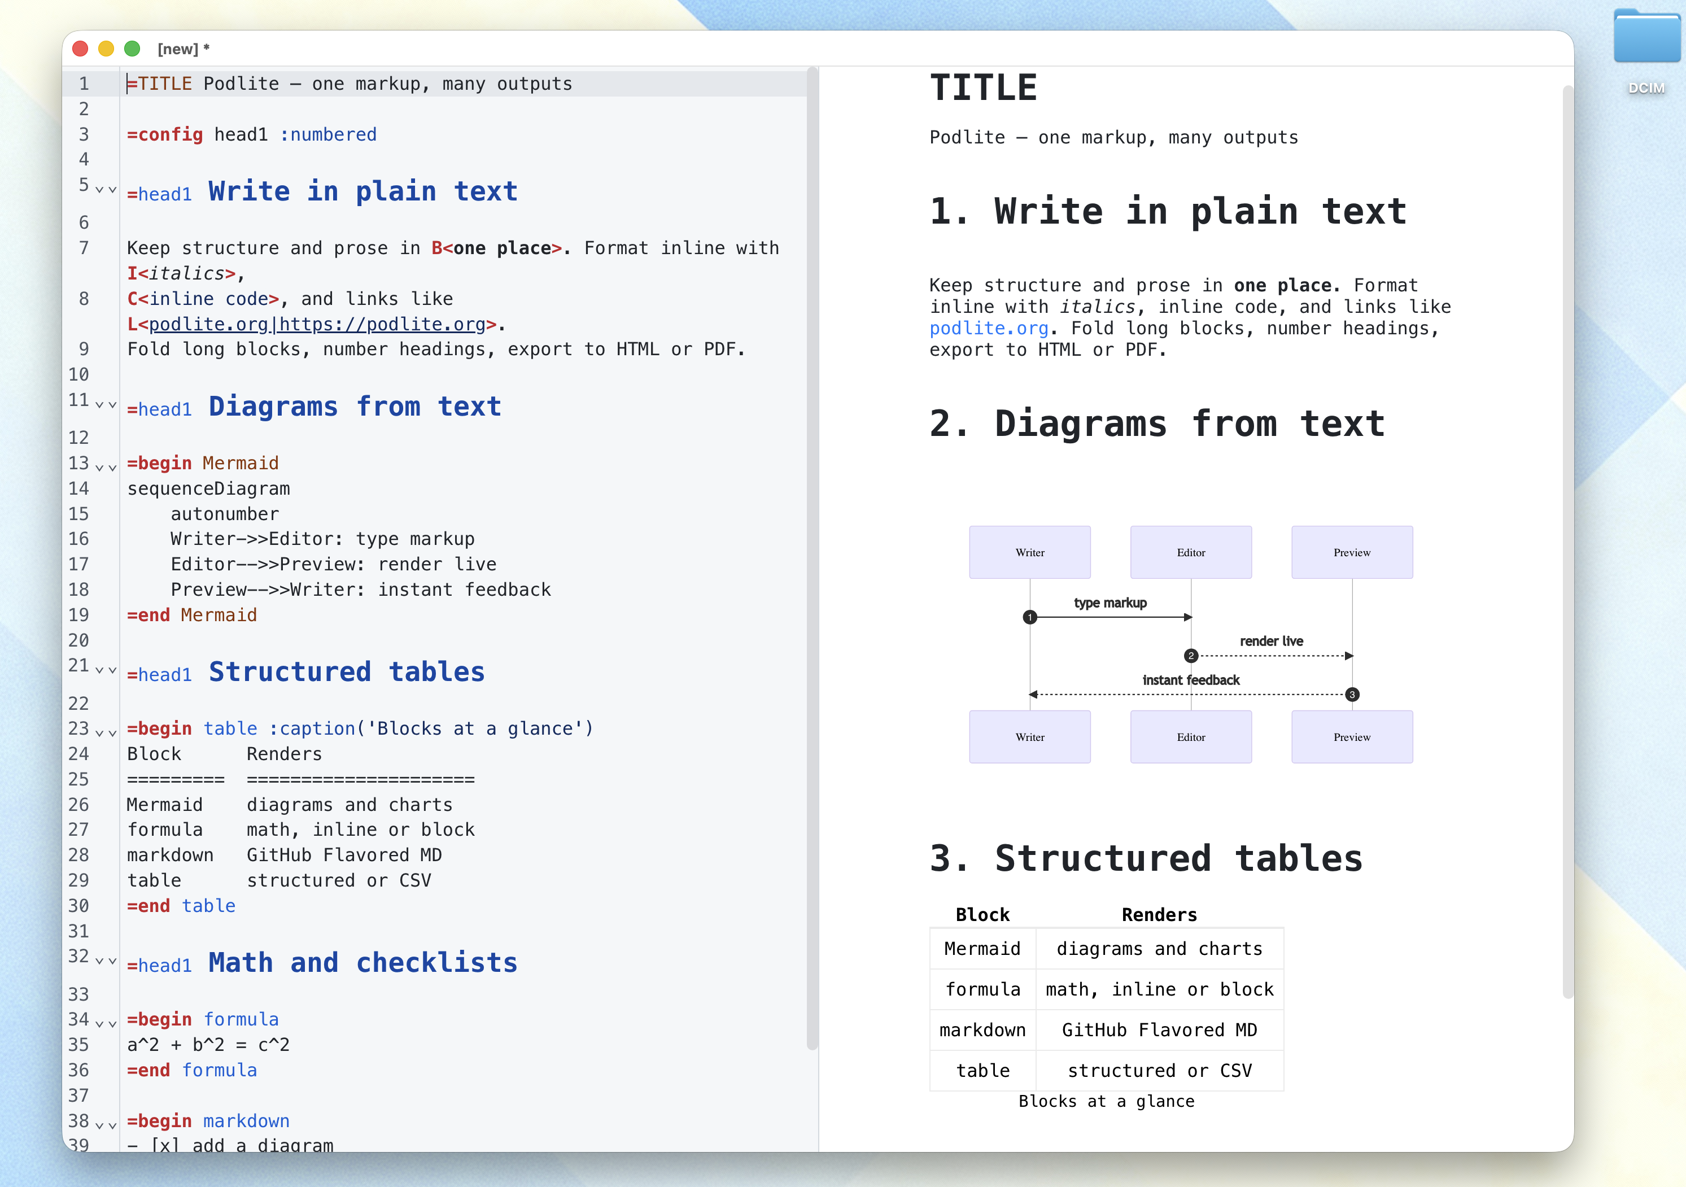Click the '[new] *' window title

pos(184,49)
